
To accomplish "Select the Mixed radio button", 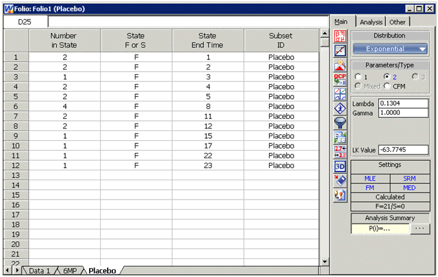I will [358, 86].
